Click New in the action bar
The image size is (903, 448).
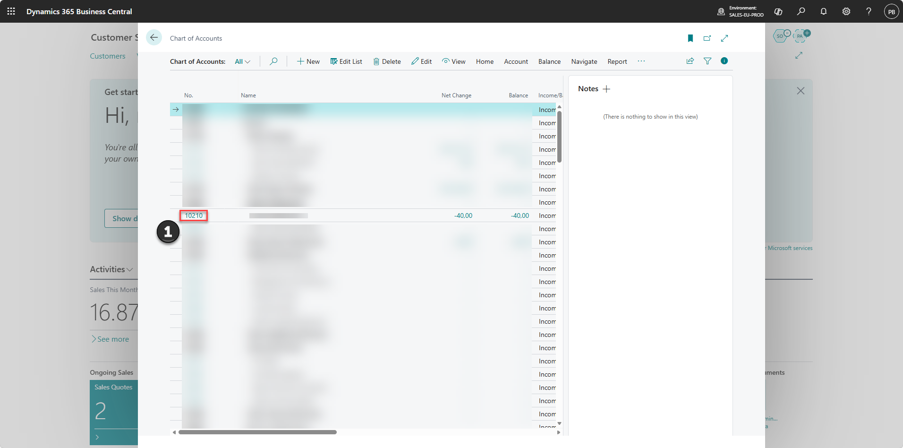coord(308,61)
